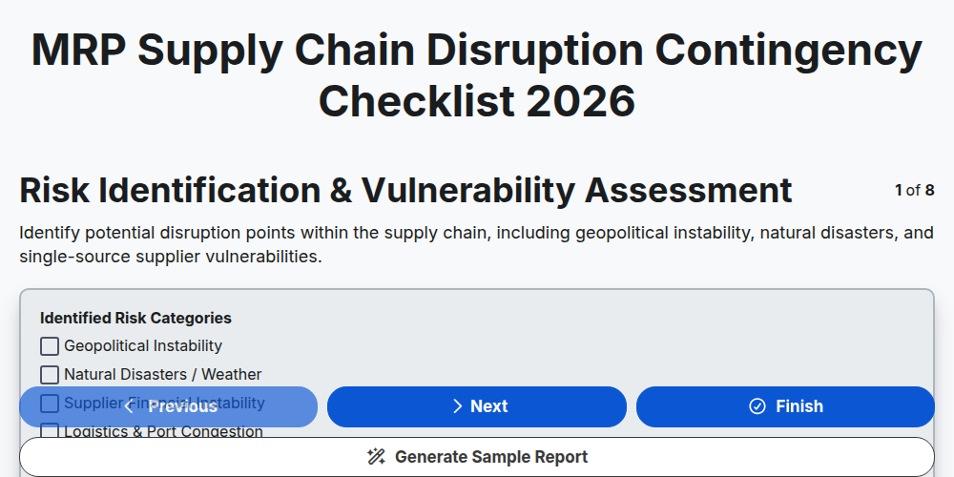Image resolution: width=954 pixels, height=477 pixels.
Task: Click the Identified Risk Categories group label
Action: pyautogui.click(x=135, y=319)
